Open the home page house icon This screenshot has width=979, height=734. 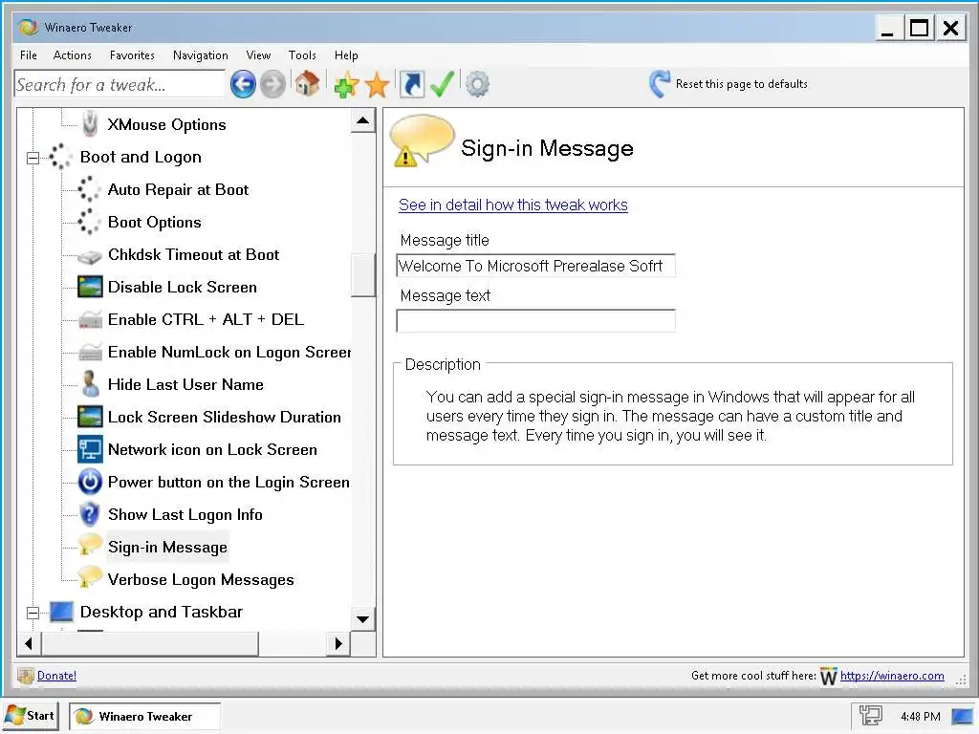(307, 84)
